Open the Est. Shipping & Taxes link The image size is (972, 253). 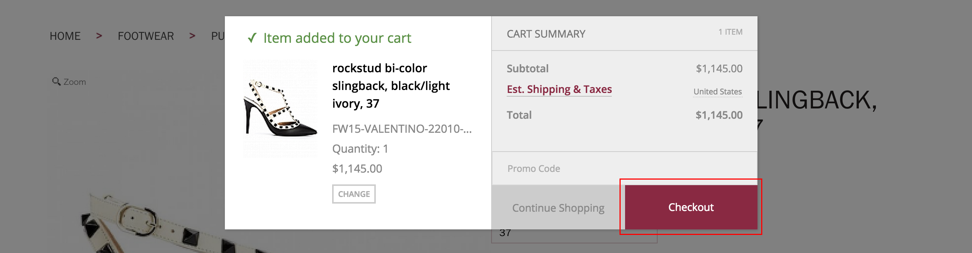click(x=559, y=89)
